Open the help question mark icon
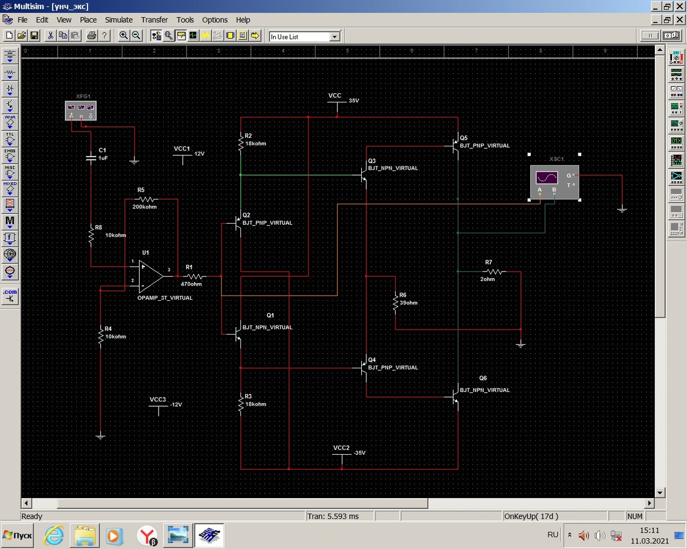 104,35
